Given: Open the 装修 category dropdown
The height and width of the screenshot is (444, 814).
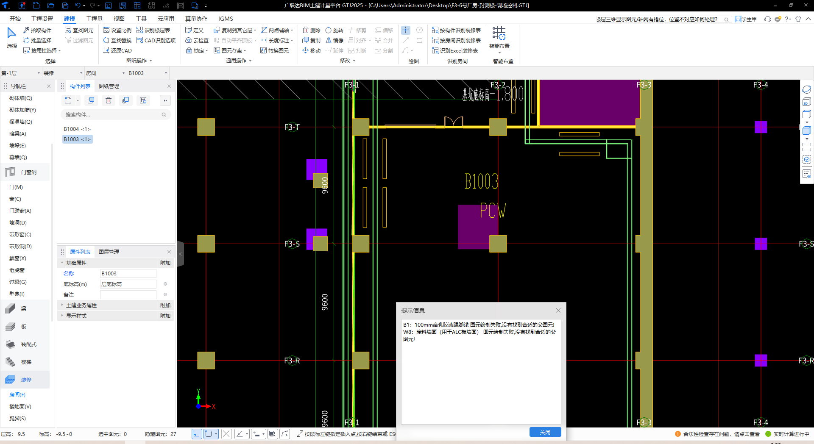Looking at the screenshot, I should (63, 73).
